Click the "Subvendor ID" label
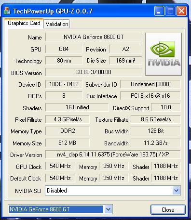Image resolution: width=191 pixels, height=220 pixels. pos(101,85)
